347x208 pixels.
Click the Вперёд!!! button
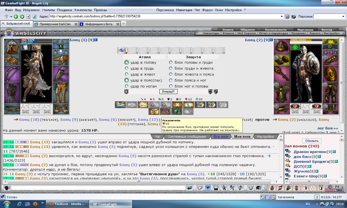coord(168,92)
